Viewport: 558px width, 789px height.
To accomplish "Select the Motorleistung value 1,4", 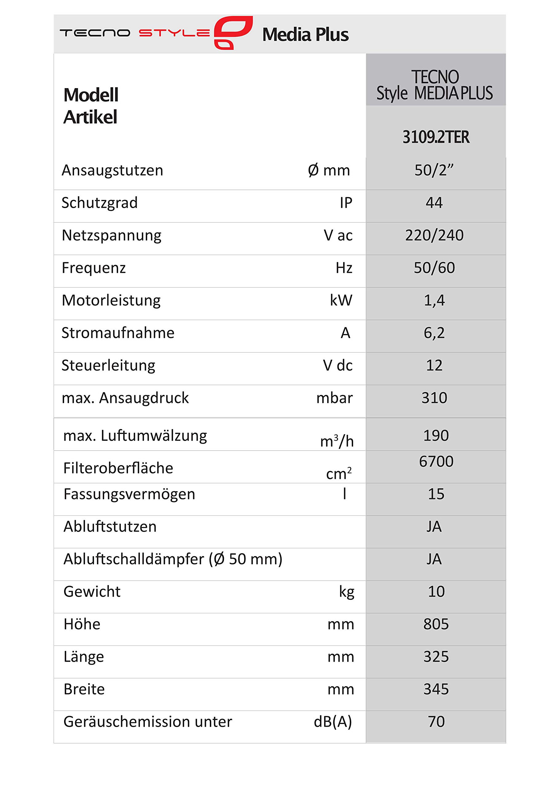I will pos(434,300).
